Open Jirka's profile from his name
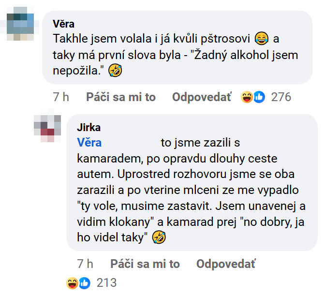Image resolution: width=324 pixels, height=296 pixels. click(x=88, y=128)
